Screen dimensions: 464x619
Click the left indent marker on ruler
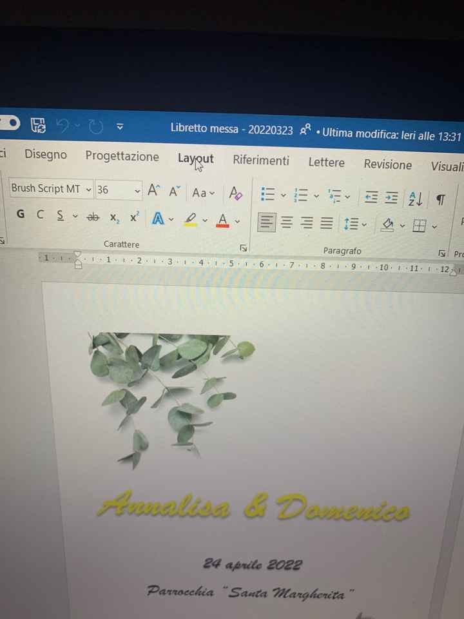coord(78,265)
